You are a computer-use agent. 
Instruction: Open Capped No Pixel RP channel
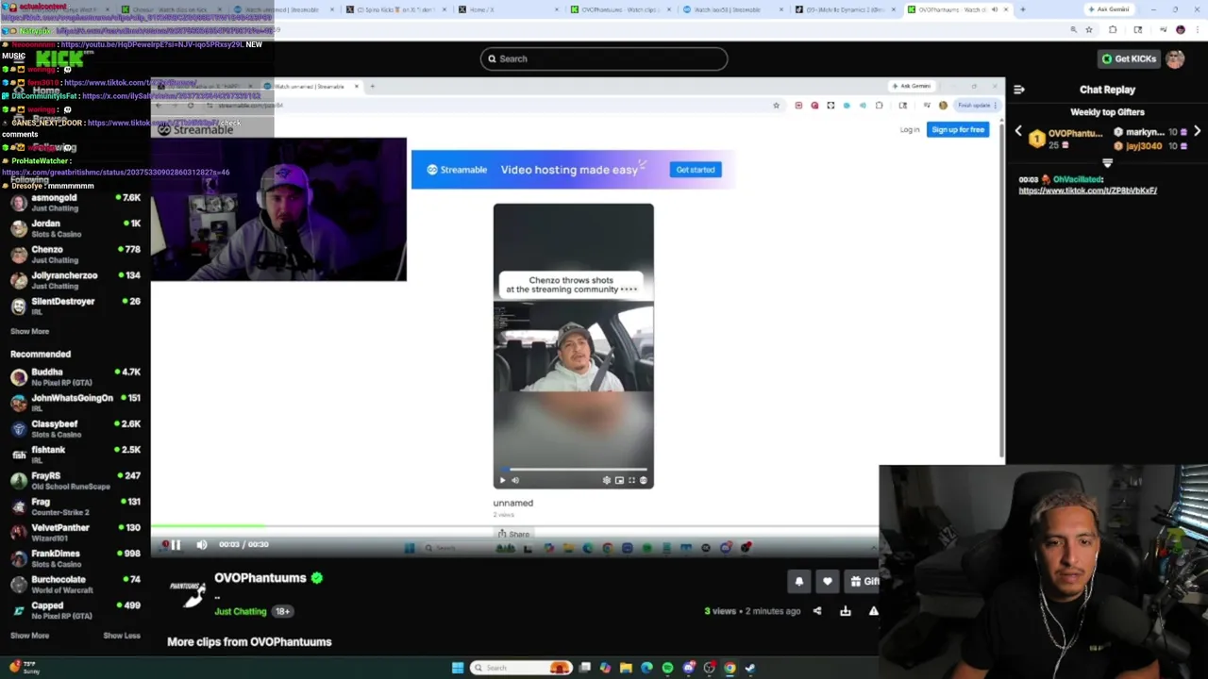[x=75, y=610]
